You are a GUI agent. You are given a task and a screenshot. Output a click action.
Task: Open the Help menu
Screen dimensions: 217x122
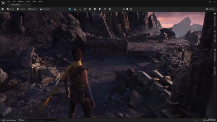(40, 1)
